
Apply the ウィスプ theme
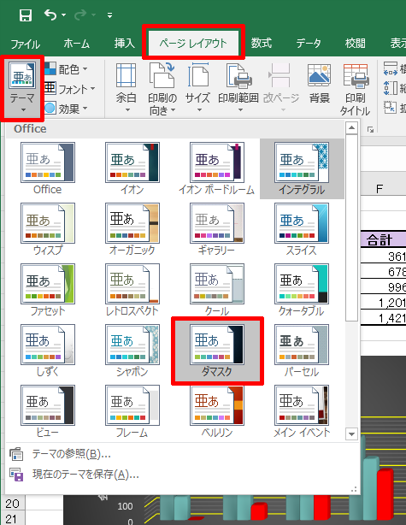click(x=48, y=229)
